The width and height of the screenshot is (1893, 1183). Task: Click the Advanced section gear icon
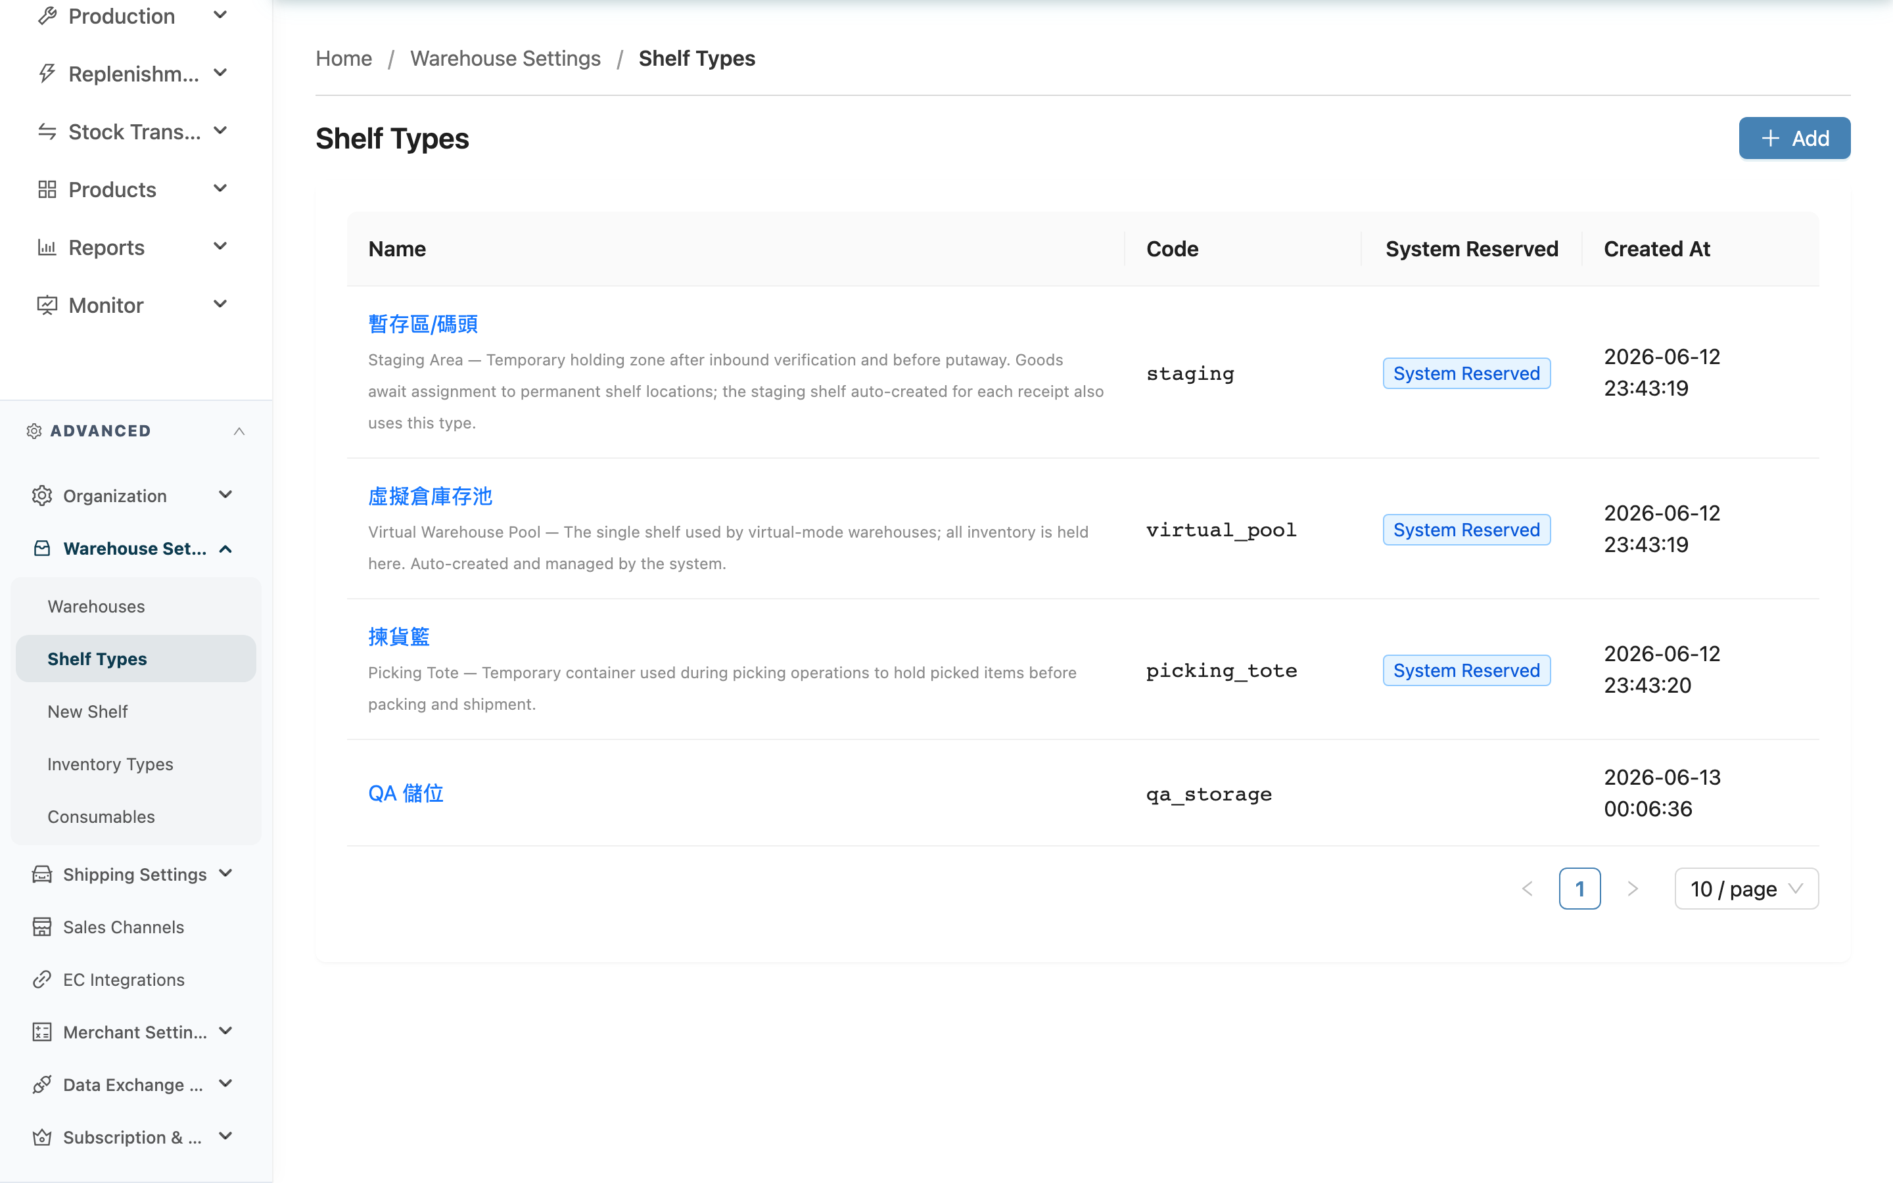34,431
